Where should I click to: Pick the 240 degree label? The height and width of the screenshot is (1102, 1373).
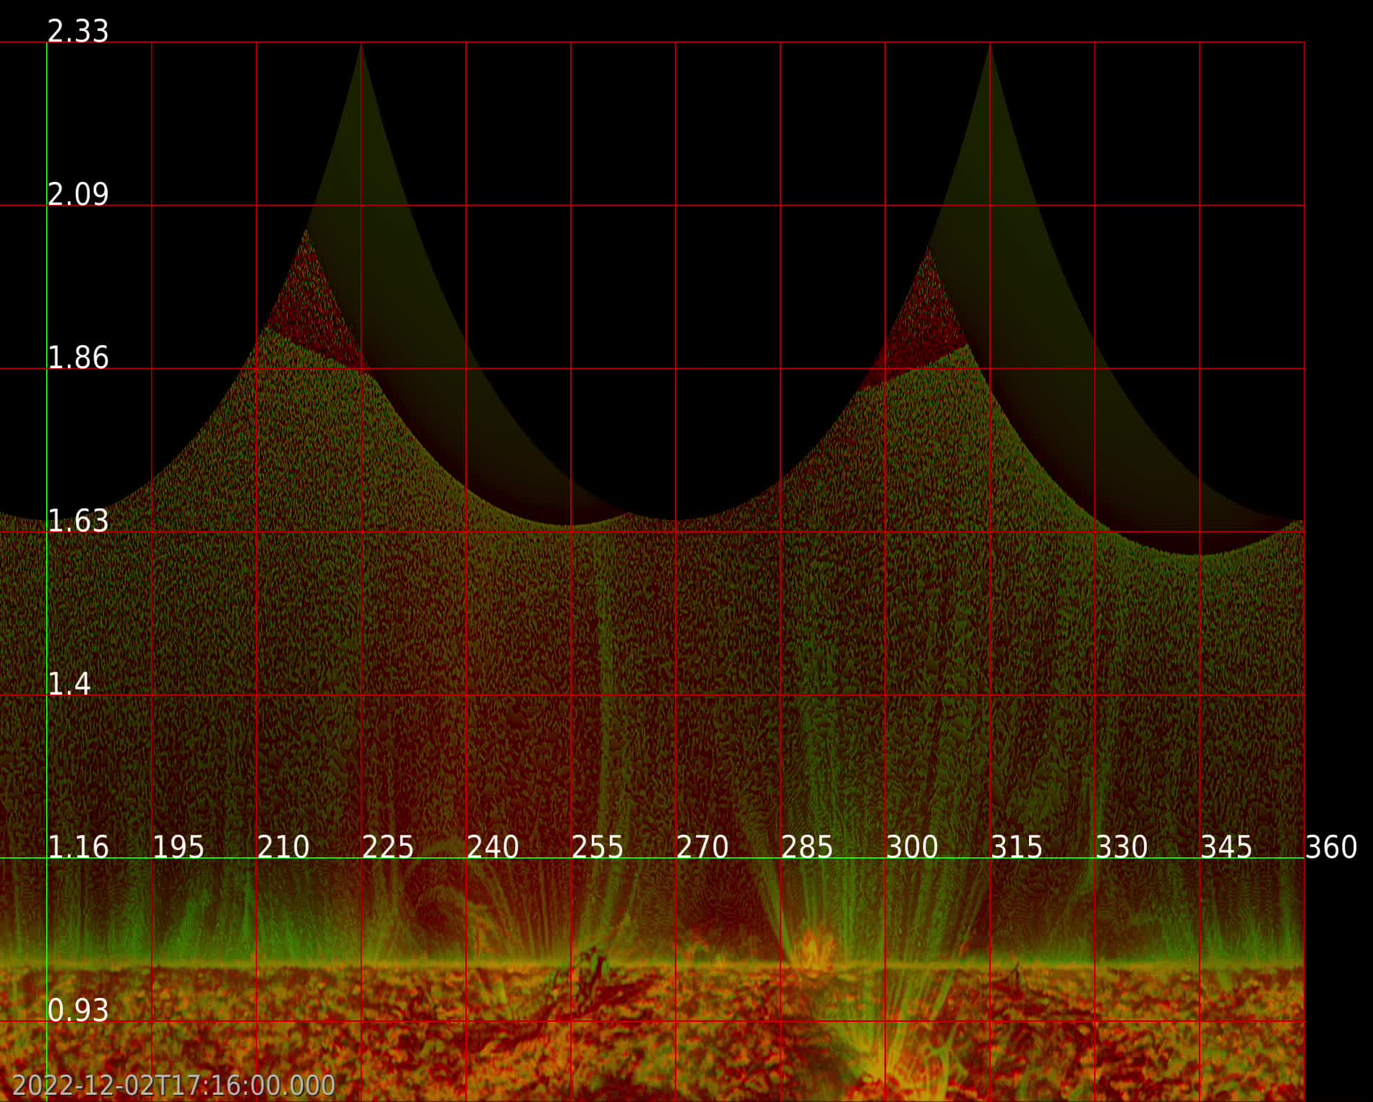(x=493, y=847)
